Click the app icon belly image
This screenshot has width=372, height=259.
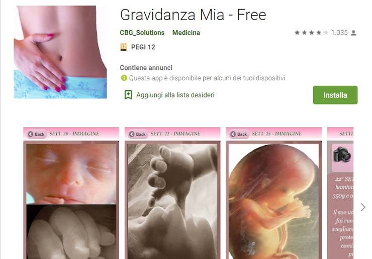click(x=60, y=52)
